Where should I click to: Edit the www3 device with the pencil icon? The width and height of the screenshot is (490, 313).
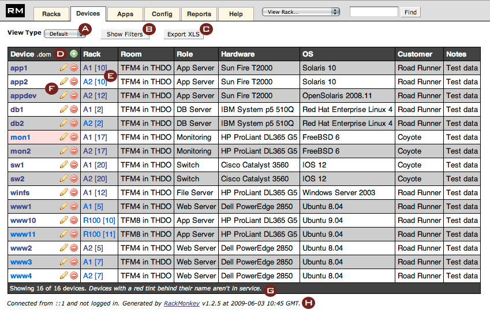[x=63, y=262]
